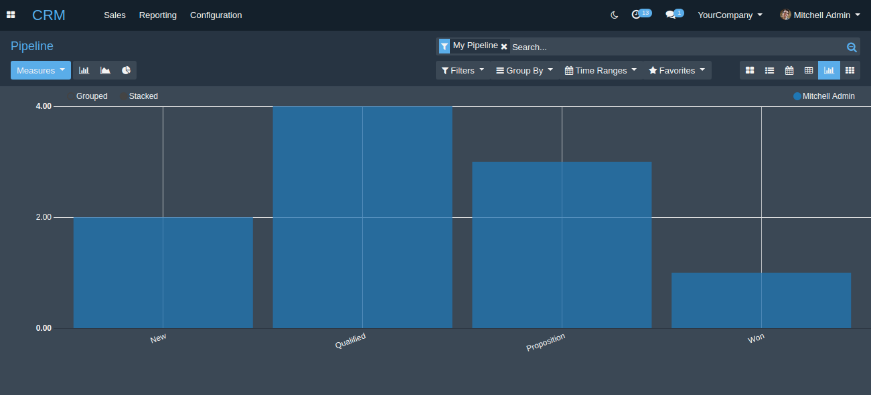Switch to Pivot table view
This screenshot has width=871, height=395.
click(x=809, y=70)
